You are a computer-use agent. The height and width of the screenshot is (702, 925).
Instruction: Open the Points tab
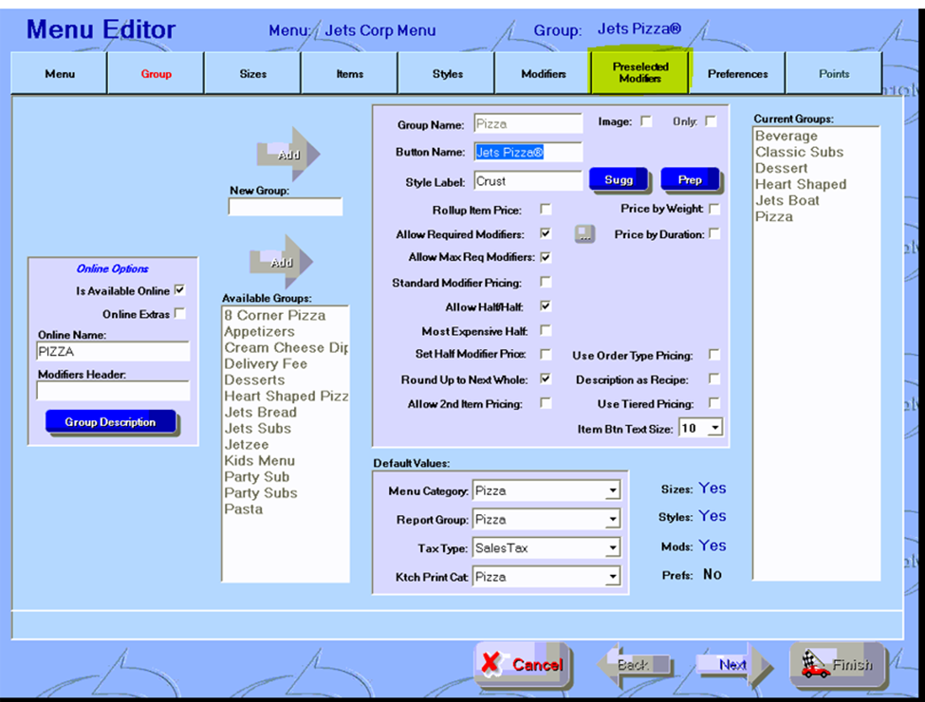(x=834, y=73)
